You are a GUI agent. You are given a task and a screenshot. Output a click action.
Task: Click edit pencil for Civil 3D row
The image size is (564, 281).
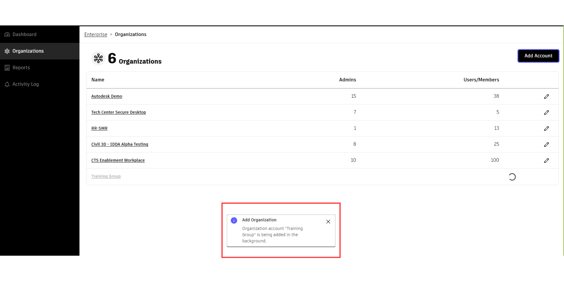(x=546, y=144)
